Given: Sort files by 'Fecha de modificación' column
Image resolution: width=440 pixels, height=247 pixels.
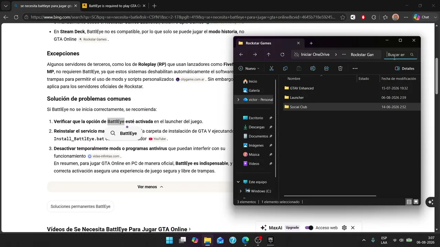Looking at the screenshot, I should tap(399, 79).
